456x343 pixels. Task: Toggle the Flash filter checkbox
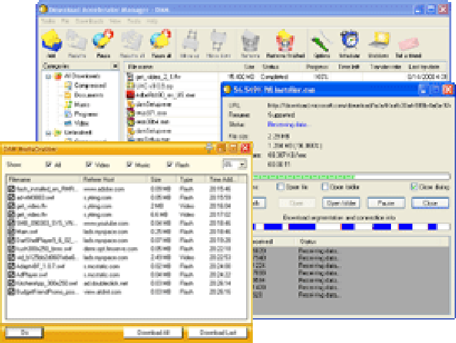[x=170, y=164]
